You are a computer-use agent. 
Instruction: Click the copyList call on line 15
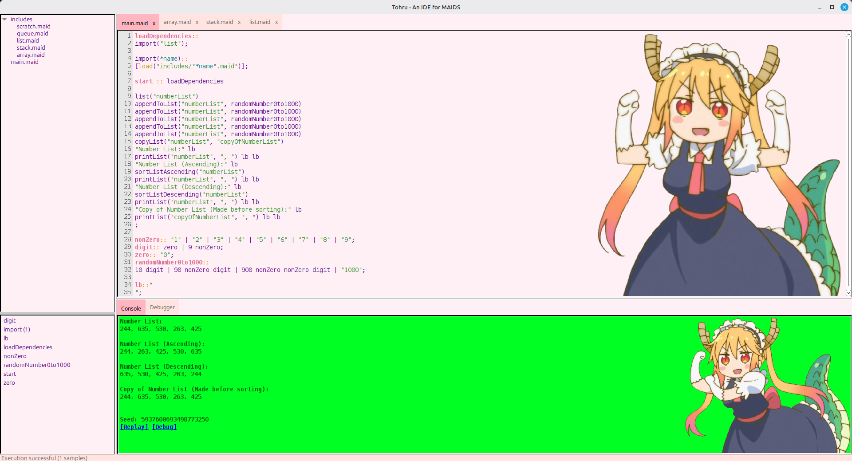(209, 142)
